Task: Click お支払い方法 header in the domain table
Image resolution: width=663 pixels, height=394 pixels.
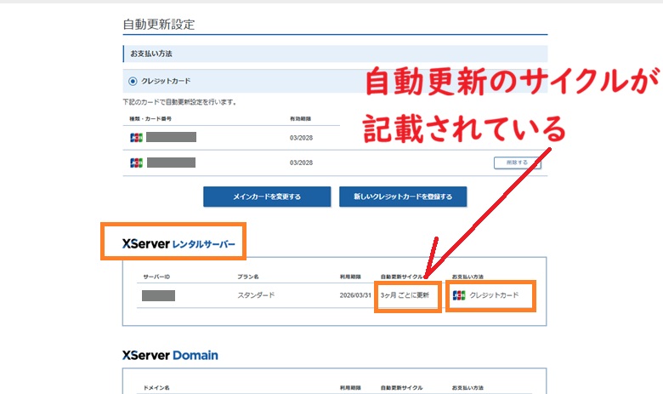Action: tap(467, 388)
